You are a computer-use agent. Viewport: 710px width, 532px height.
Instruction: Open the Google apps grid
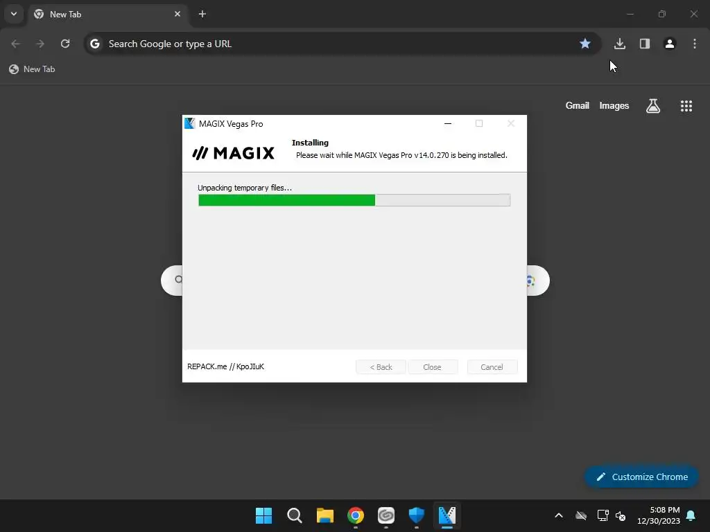686,106
